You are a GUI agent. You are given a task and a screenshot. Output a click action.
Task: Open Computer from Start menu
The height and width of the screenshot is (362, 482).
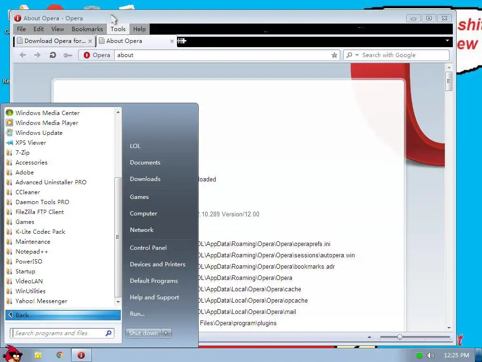pos(144,214)
